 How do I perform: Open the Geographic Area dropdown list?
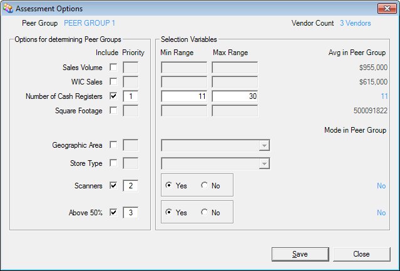tap(264, 145)
